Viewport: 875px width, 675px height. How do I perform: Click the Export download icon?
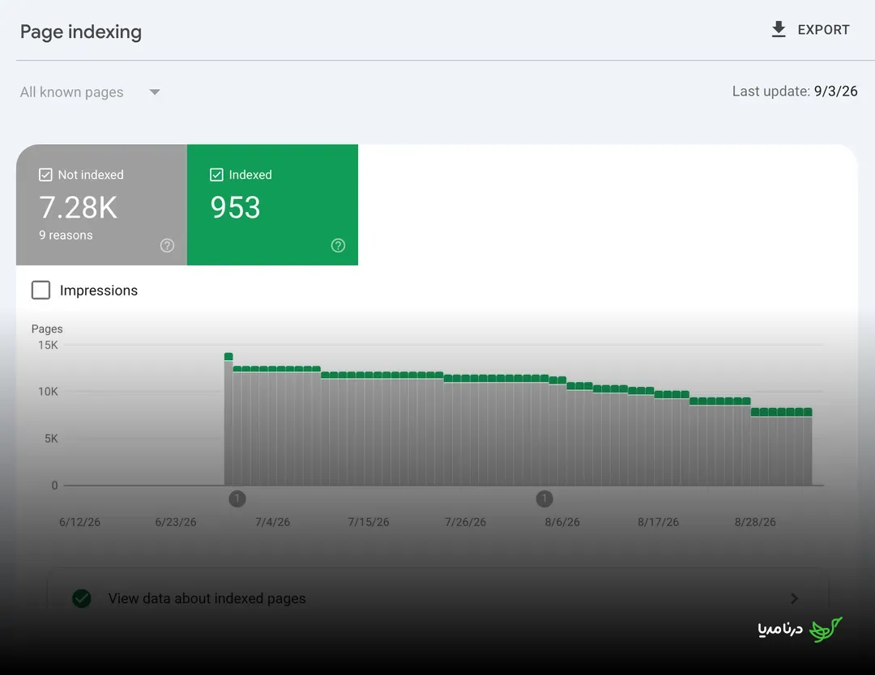pyautogui.click(x=779, y=30)
